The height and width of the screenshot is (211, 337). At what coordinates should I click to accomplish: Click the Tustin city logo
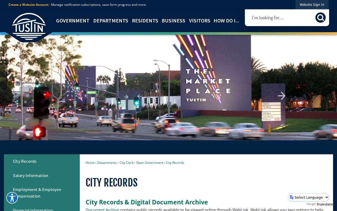point(29,27)
